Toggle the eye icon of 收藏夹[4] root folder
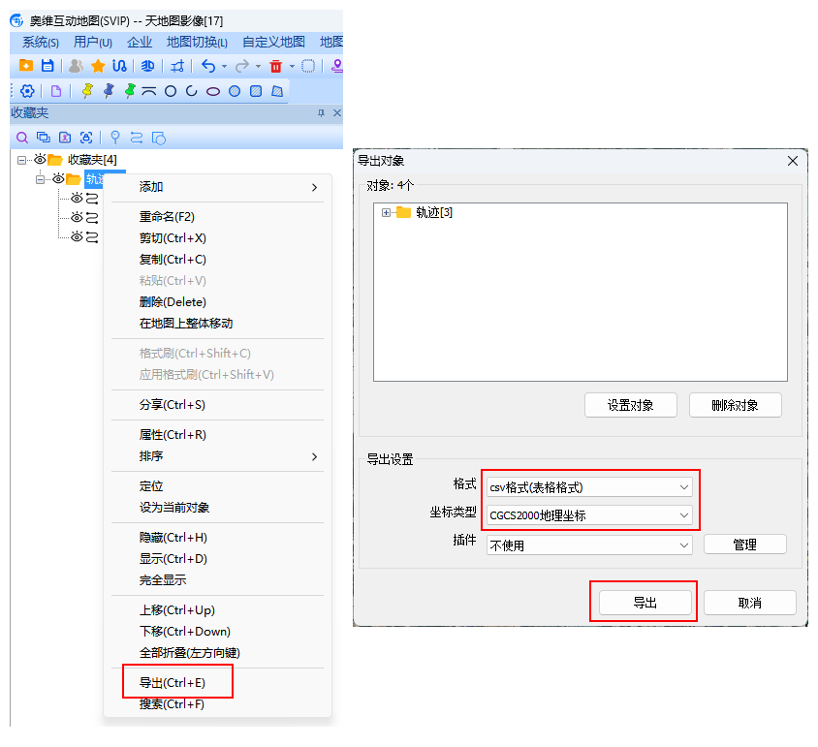Image resolution: width=818 pixels, height=747 pixels. click(x=40, y=159)
